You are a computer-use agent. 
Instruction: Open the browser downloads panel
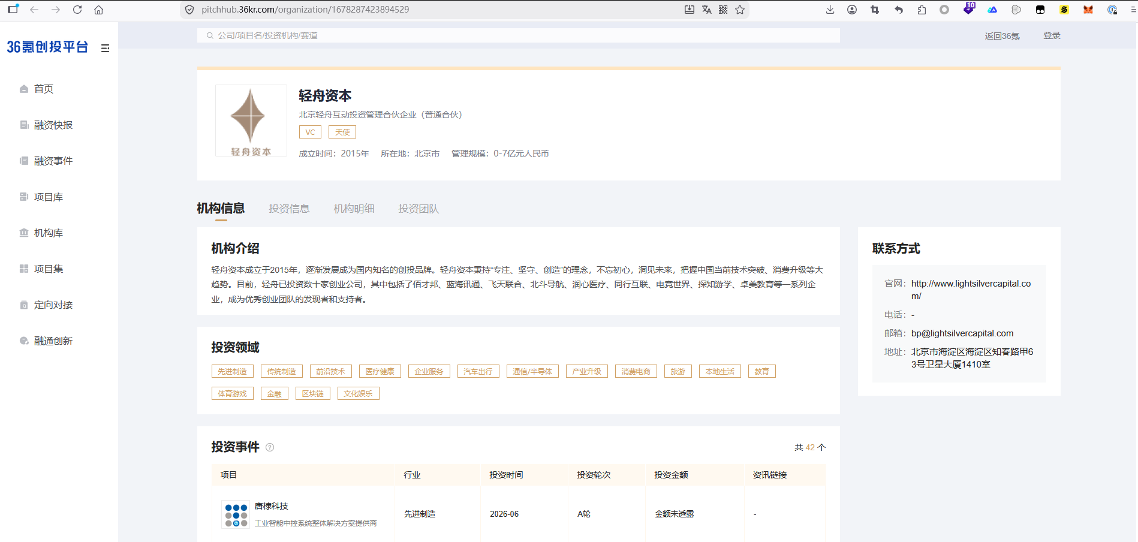click(830, 10)
